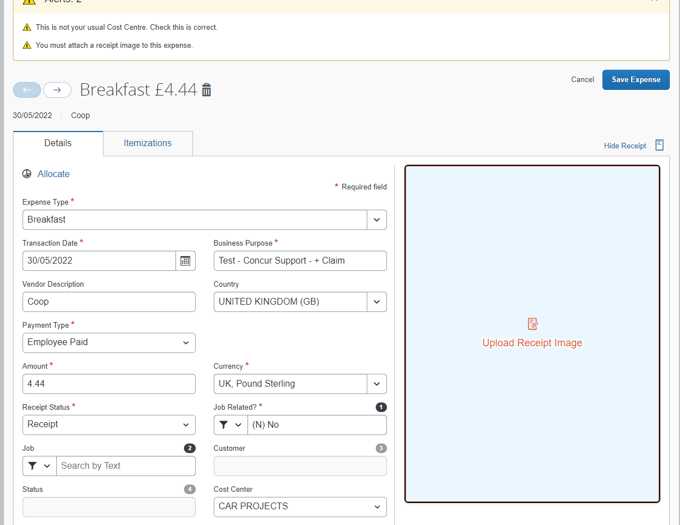The height and width of the screenshot is (525, 680).
Task: Click the forward arrow to next expense
Action: point(57,89)
